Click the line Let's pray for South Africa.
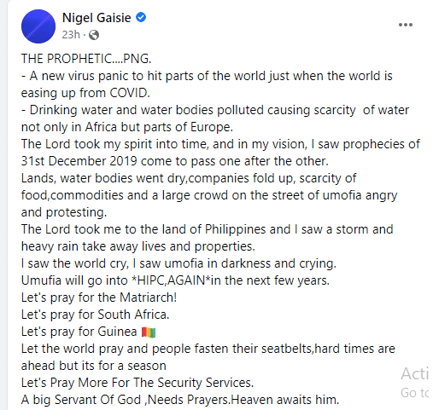The height and width of the screenshot is (410, 433). point(95,315)
